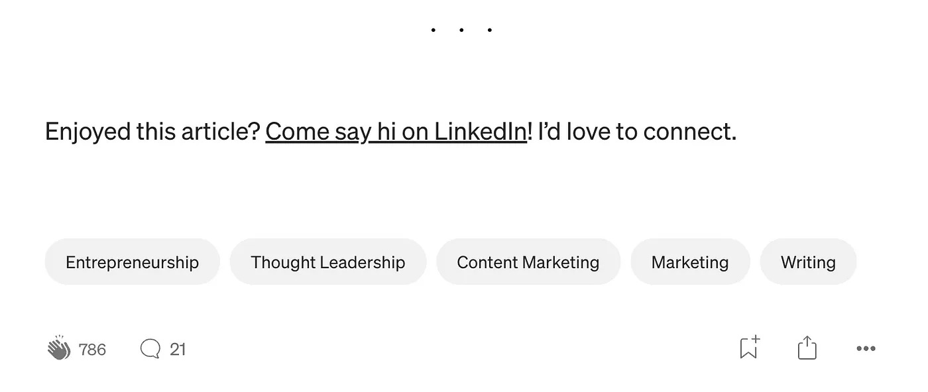Clap for this article
928x392 pixels.
pos(58,348)
